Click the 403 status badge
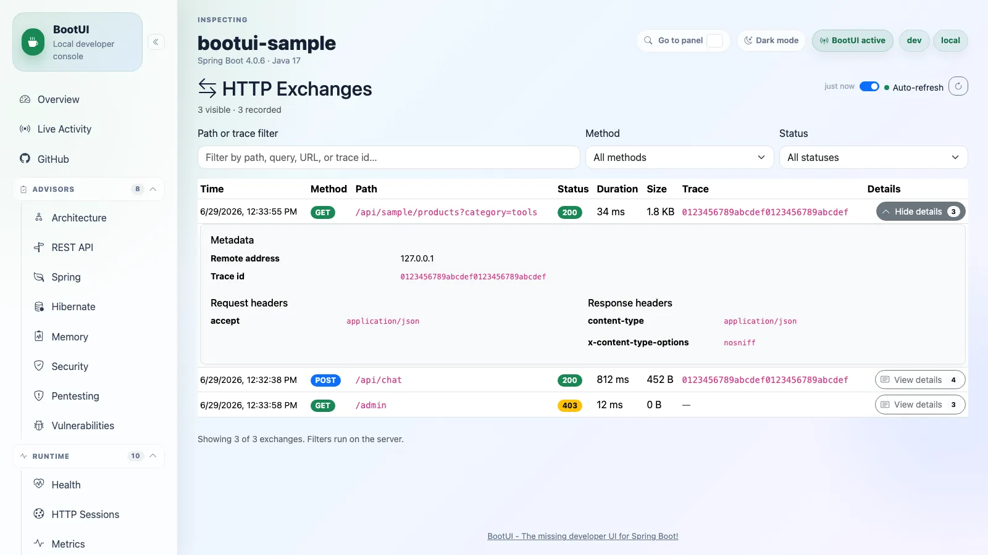 tap(569, 405)
